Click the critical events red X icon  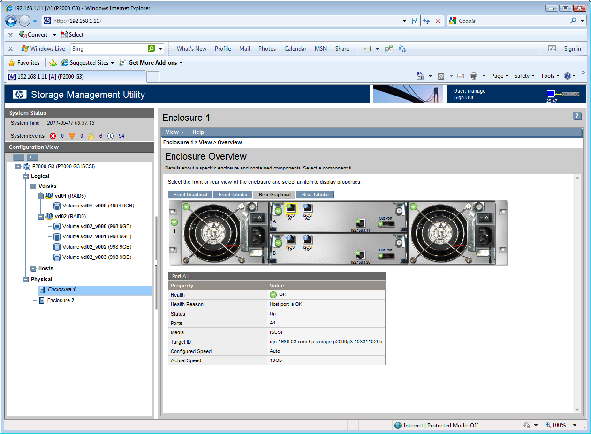coord(53,136)
